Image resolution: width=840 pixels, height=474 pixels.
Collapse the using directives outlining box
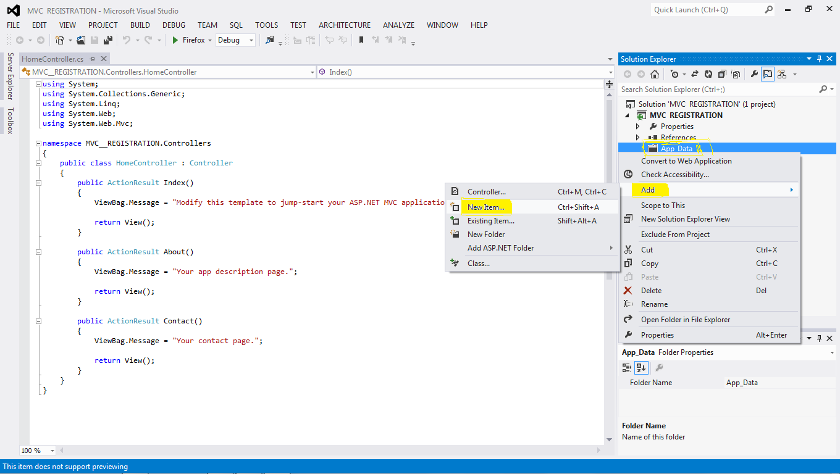[38, 84]
